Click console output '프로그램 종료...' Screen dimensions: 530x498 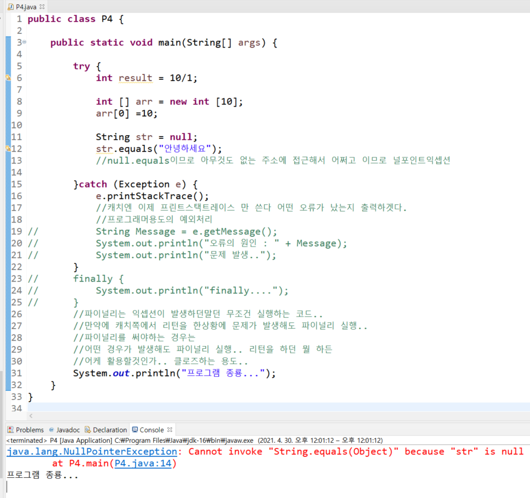(x=42, y=475)
